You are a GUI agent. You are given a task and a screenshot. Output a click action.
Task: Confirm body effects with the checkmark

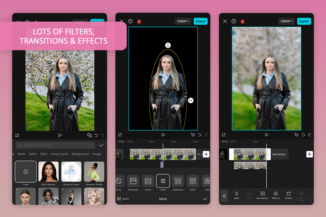tap(101, 145)
